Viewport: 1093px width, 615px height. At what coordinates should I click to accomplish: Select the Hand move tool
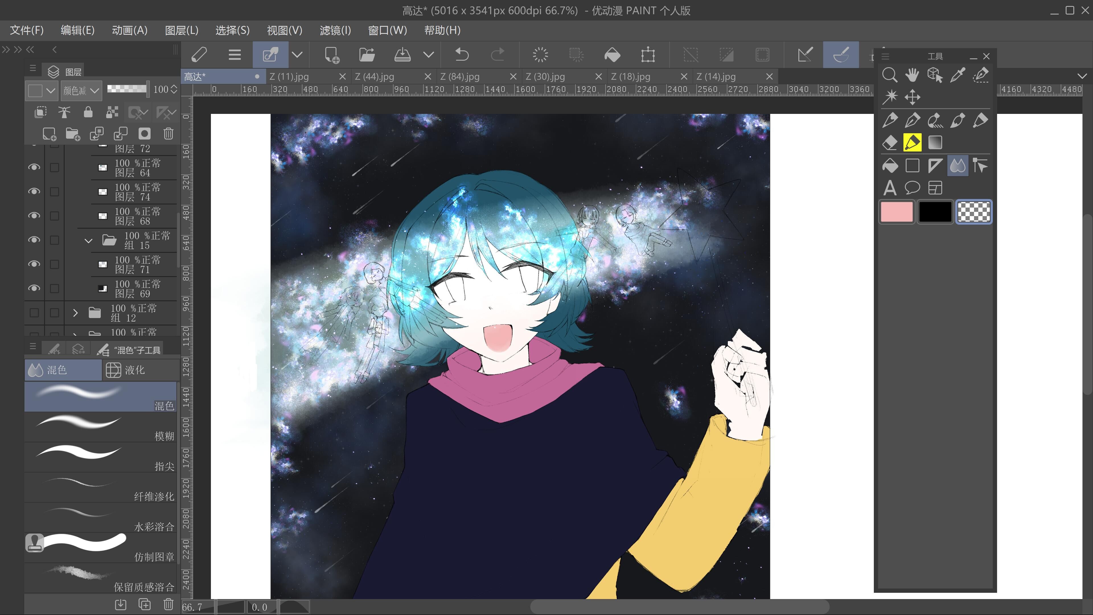coord(912,75)
